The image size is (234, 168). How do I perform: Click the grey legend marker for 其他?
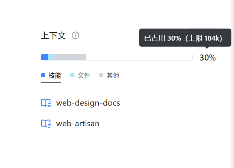(x=101, y=75)
